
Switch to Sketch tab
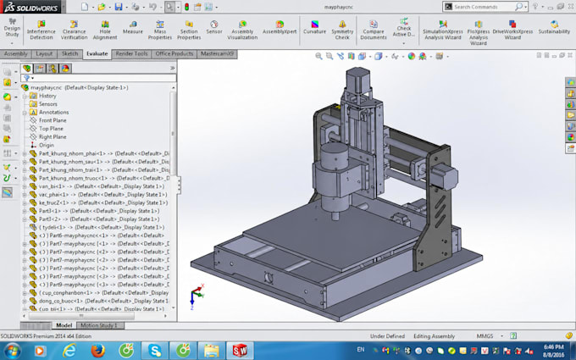[69, 53]
